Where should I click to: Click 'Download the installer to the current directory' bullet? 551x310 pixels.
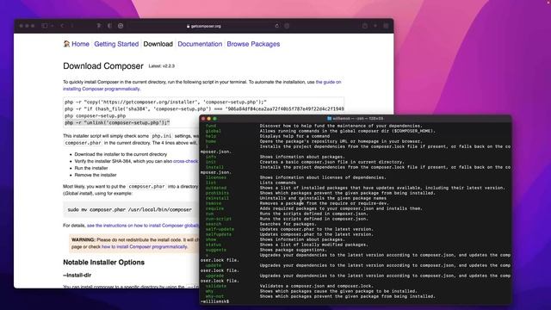click(121, 154)
